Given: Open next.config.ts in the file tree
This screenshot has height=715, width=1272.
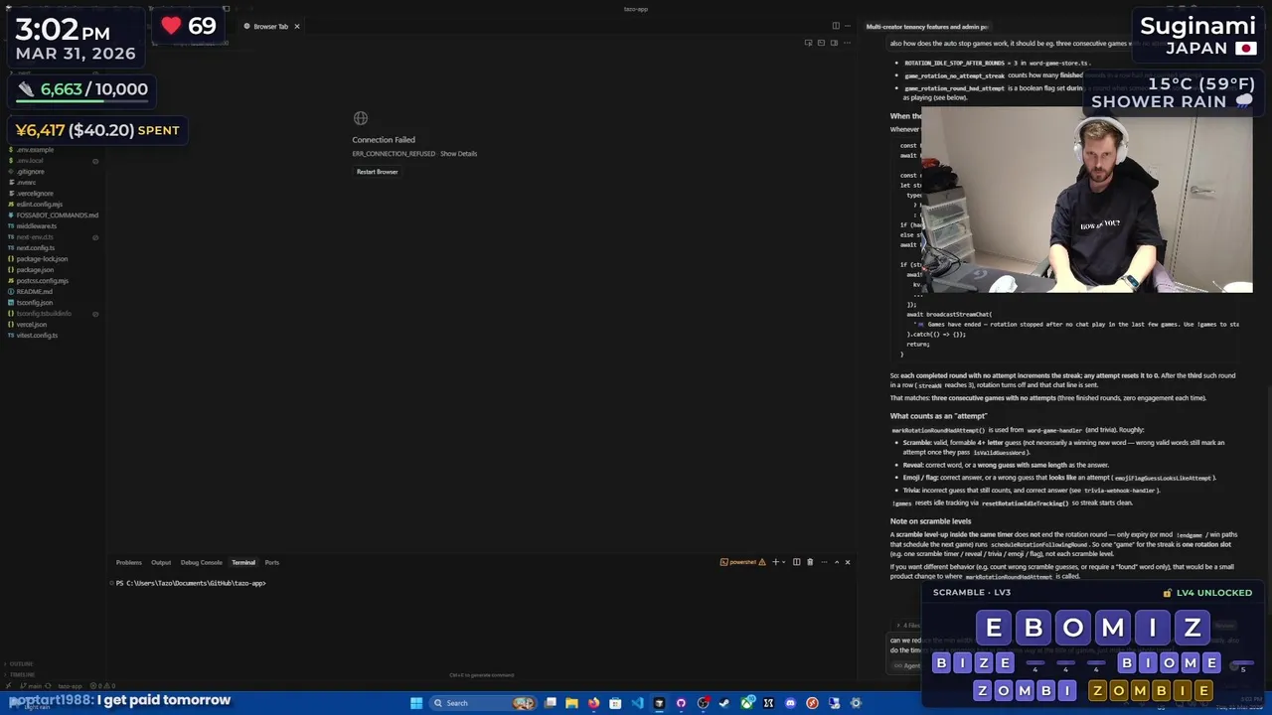Looking at the screenshot, I should click(35, 248).
